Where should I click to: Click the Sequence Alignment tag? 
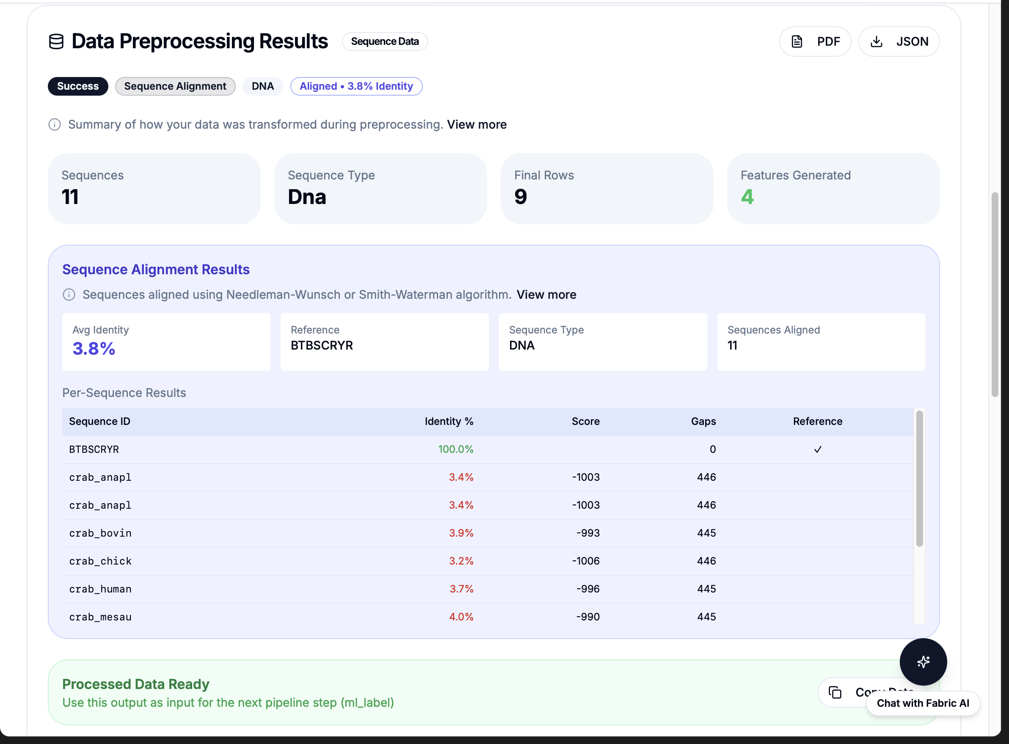(175, 86)
